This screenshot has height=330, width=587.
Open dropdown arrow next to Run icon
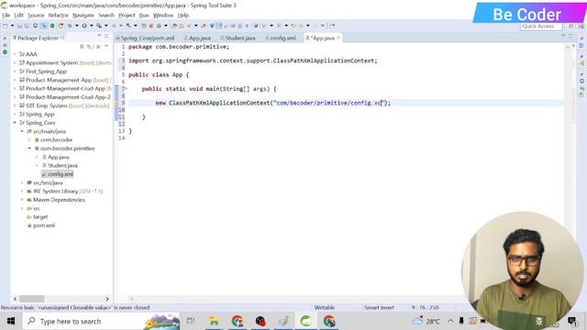coord(92,26)
